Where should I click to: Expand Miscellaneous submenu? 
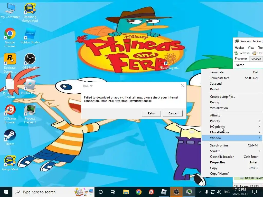point(232,132)
